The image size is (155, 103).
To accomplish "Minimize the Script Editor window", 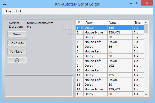I will click(131, 3).
